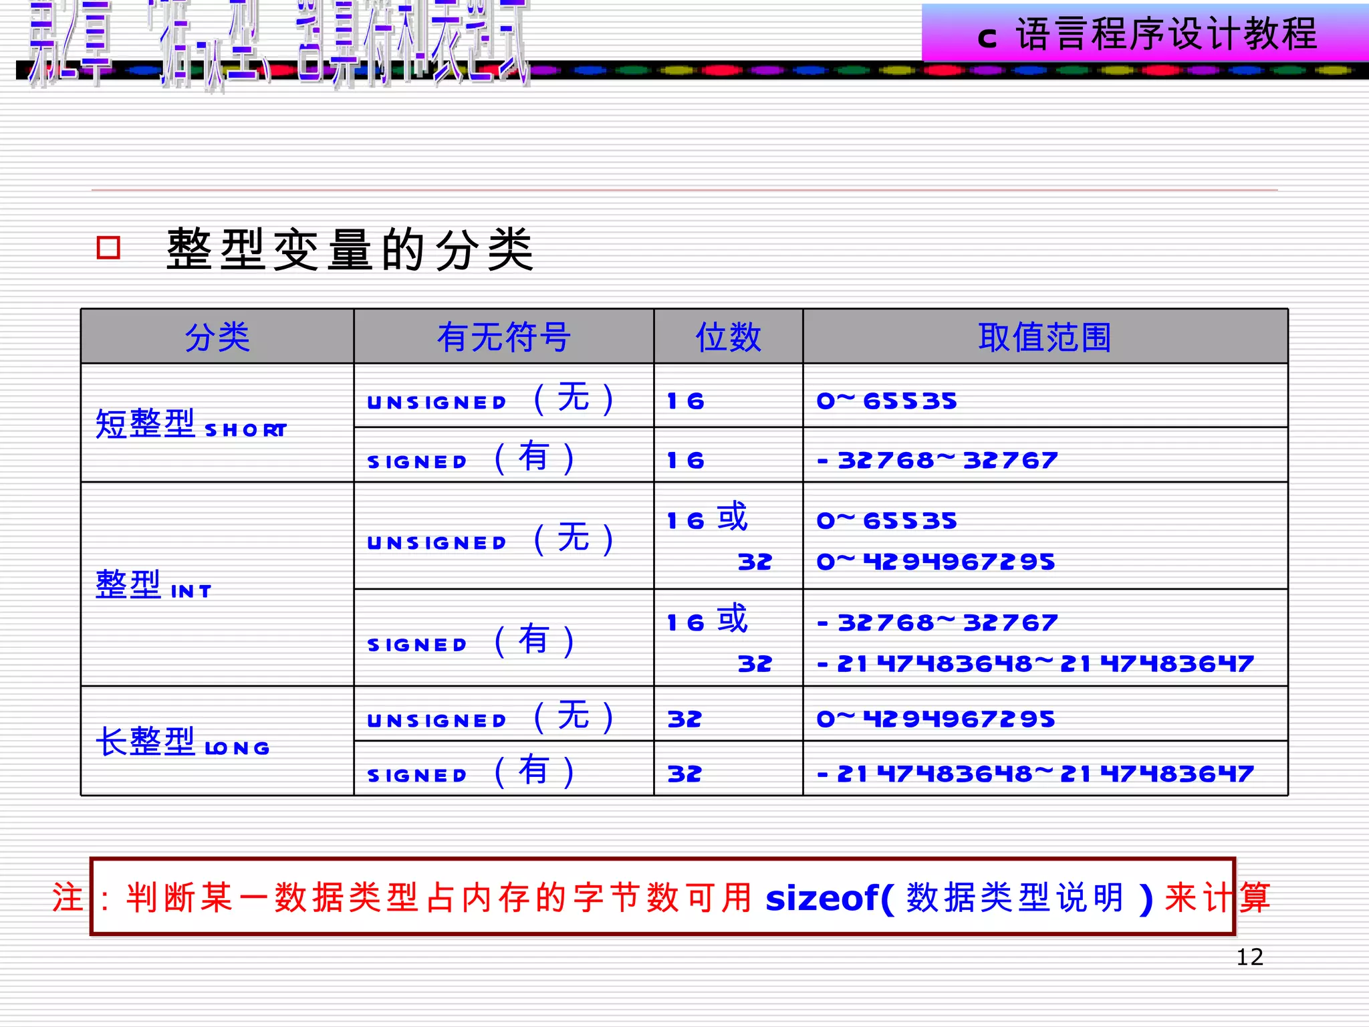Select the cell 整型 int

coord(217,584)
